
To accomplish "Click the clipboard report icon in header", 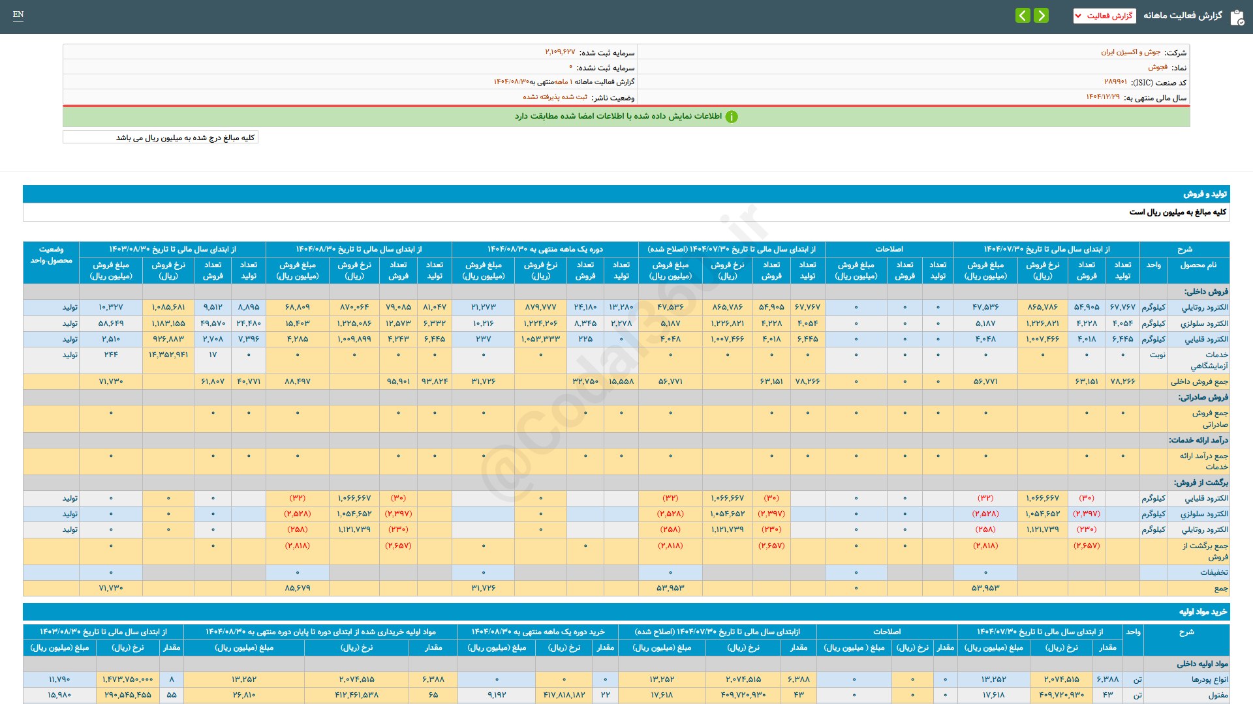I will (1237, 17).
